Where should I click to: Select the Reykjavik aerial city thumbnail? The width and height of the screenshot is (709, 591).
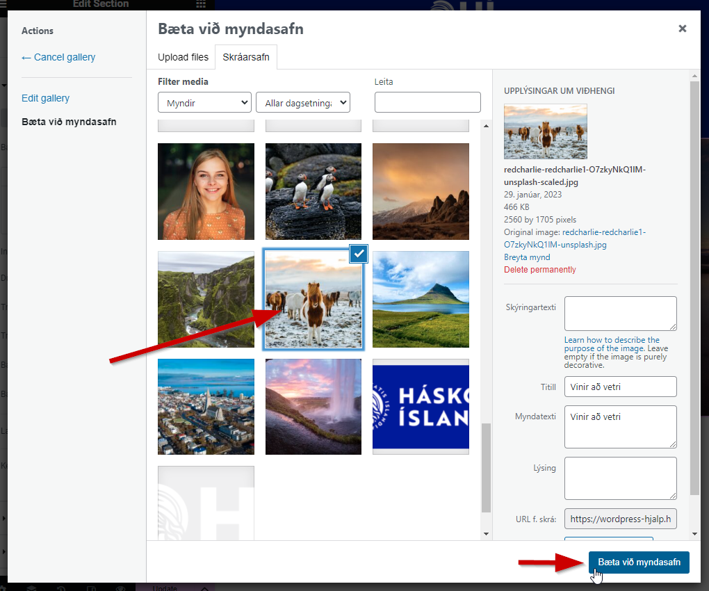(x=206, y=407)
